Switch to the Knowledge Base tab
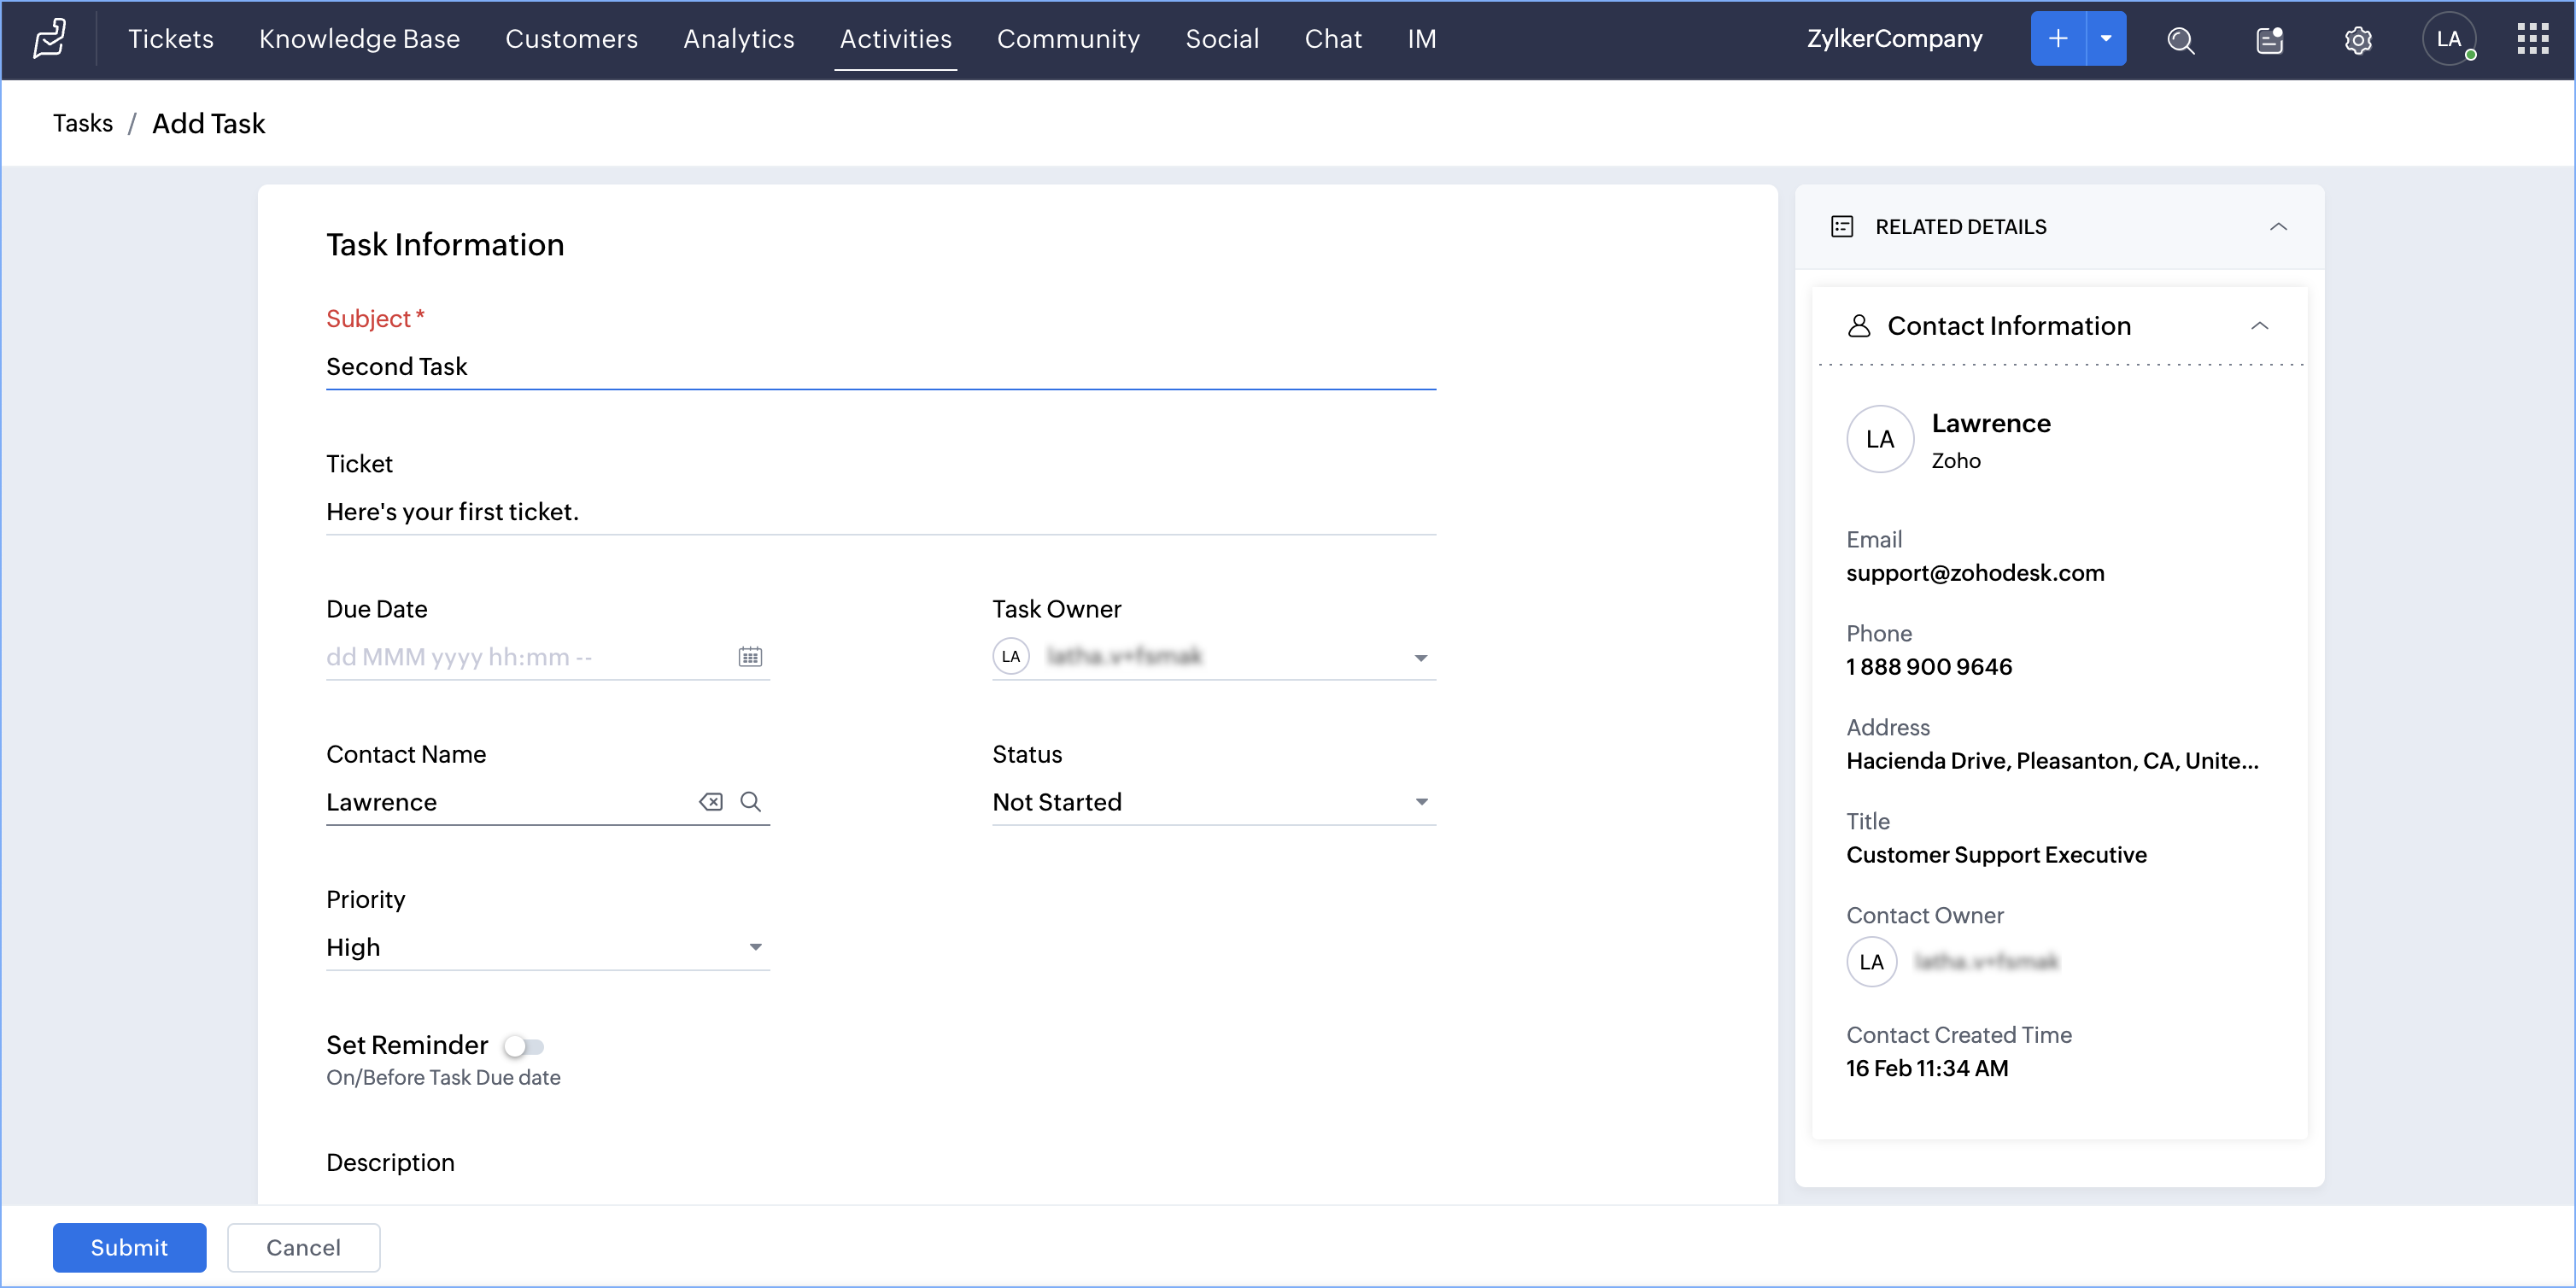Viewport: 2576px width, 1288px height. 359,39
